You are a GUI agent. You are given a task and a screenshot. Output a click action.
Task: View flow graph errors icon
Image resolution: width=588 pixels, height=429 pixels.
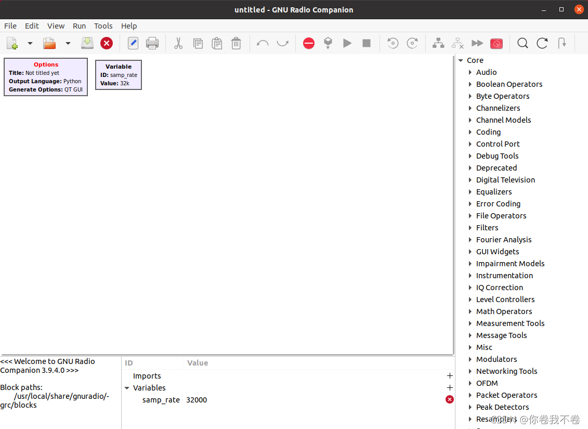(309, 44)
